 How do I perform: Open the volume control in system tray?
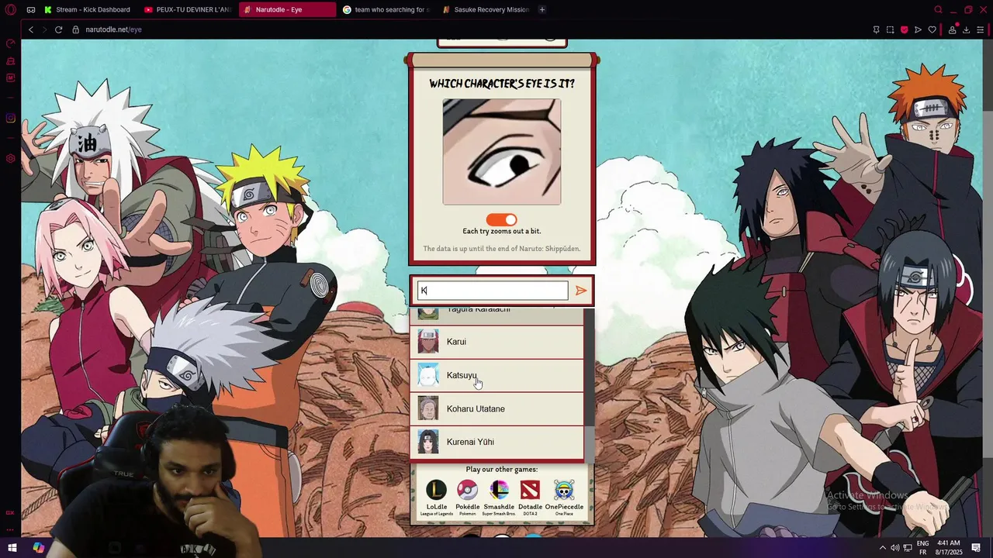click(x=894, y=548)
